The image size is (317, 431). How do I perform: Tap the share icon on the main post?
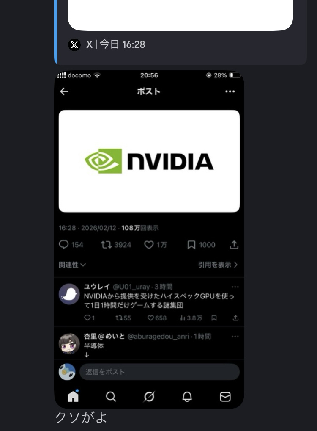coord(234,245)
